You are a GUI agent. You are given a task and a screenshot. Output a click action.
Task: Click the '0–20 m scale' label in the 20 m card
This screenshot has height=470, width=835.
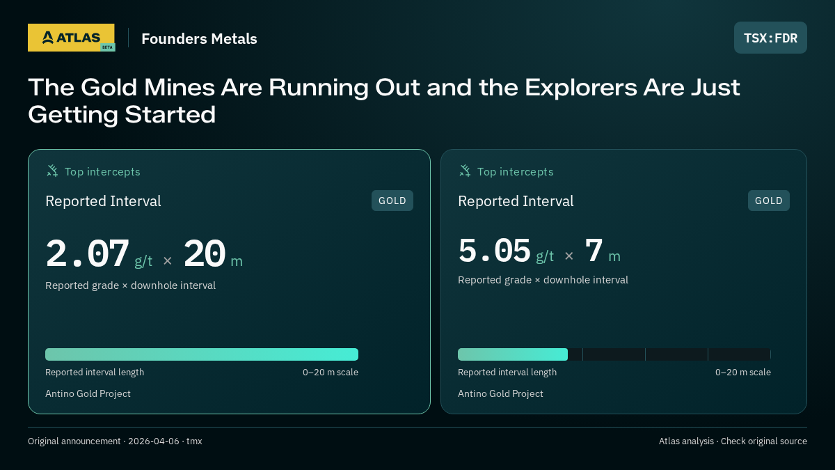click(331, 372)
